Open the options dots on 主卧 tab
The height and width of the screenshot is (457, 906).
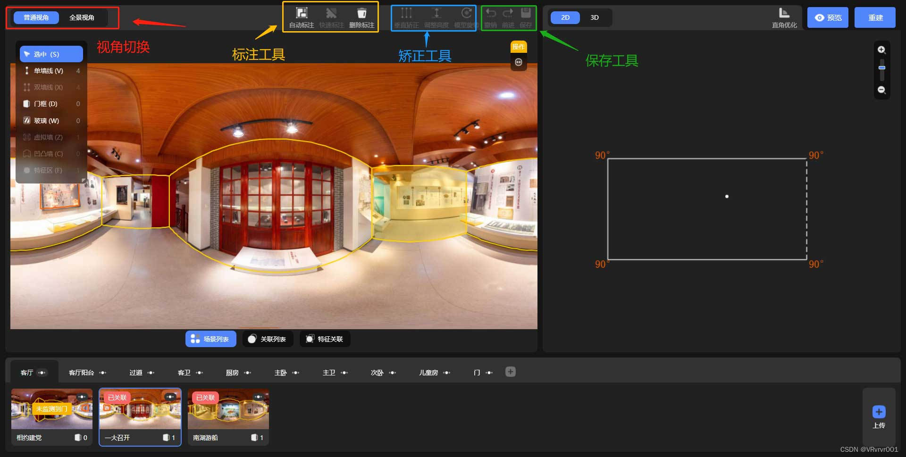[295, 373]
